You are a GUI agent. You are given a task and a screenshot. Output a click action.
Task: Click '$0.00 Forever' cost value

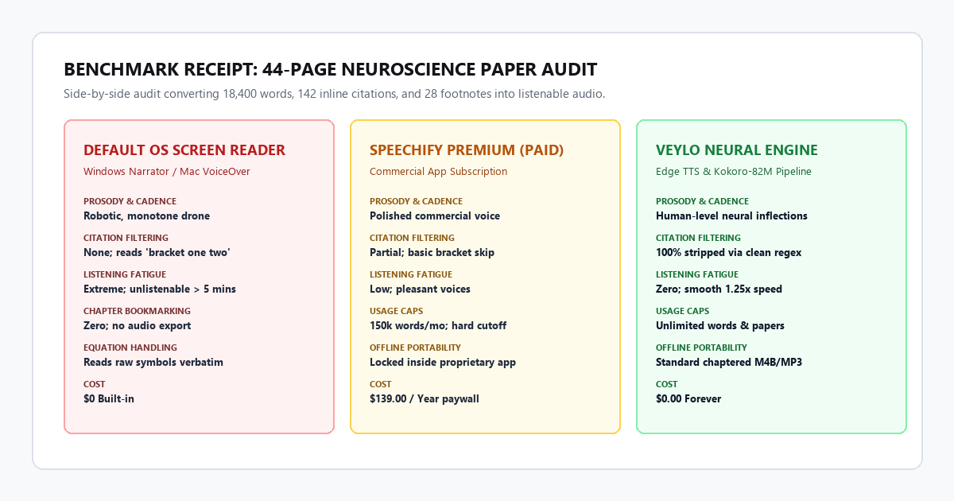(x=688, y=398)
